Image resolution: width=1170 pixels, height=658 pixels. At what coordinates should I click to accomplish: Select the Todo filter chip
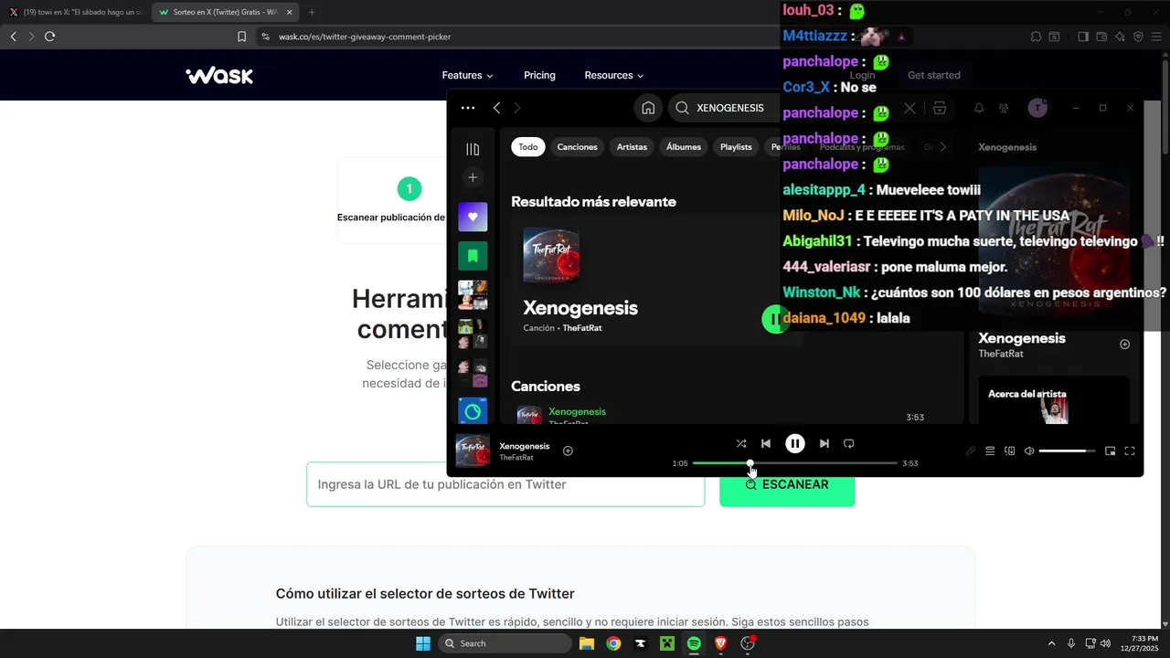pos(528,147)
